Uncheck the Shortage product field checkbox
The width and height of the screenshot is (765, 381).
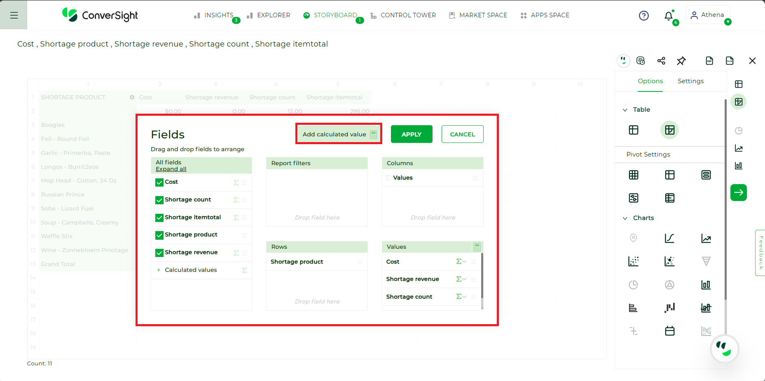[159, 235]
